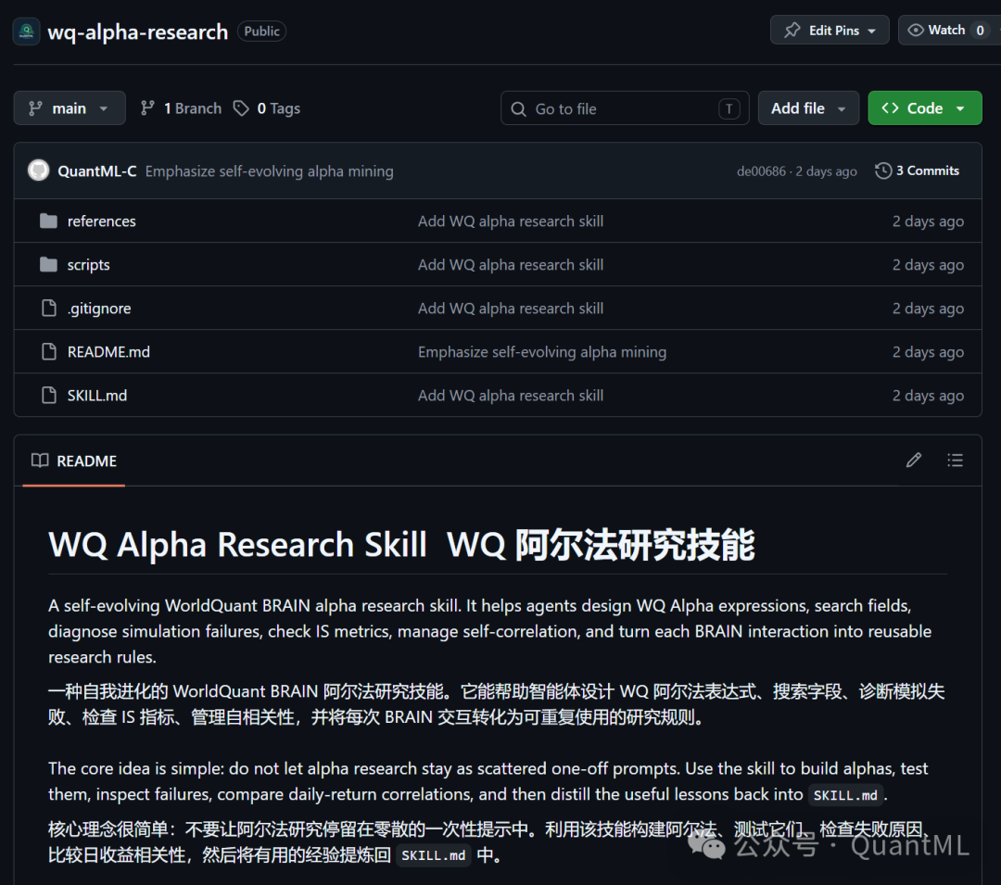Open README.md row commit message link

[542, 352]
